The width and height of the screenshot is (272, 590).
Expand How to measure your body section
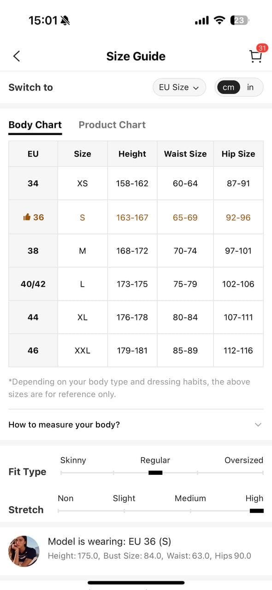[x=136, y=425]
